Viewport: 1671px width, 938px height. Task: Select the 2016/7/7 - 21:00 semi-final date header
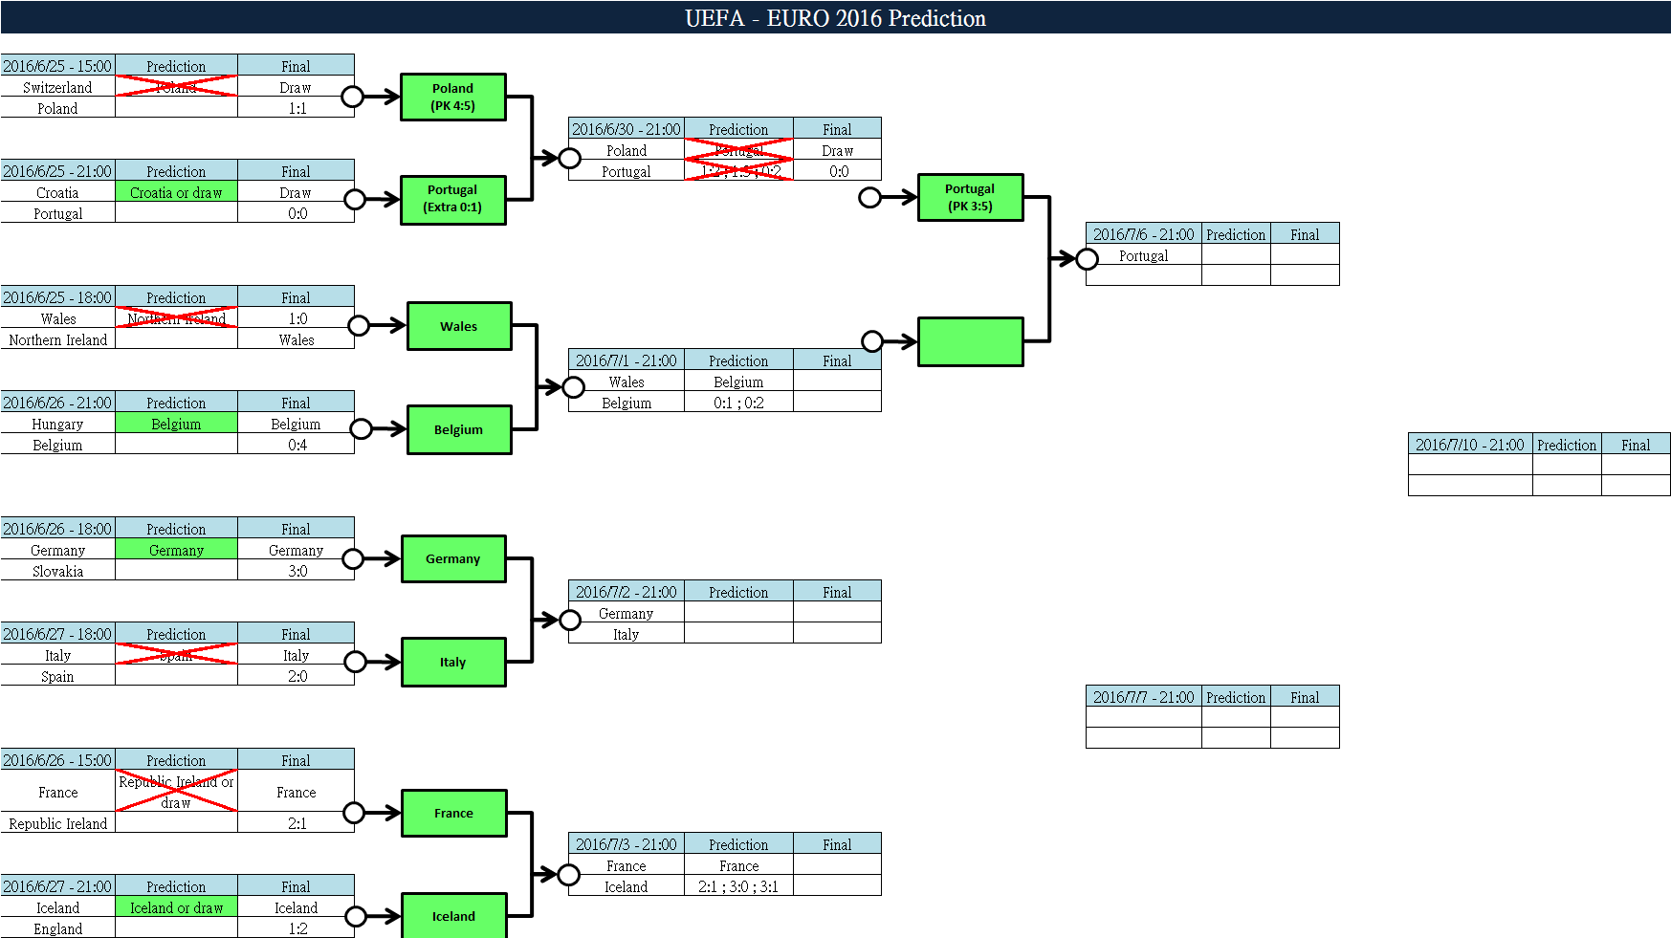(1143, 697)
